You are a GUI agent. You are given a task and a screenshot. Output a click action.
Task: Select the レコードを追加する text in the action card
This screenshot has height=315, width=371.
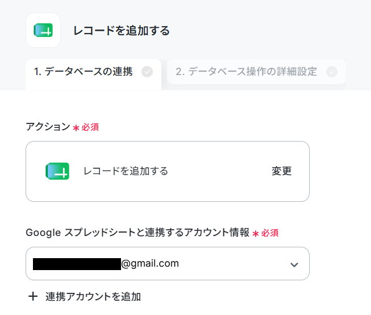(x=126, y=171)
